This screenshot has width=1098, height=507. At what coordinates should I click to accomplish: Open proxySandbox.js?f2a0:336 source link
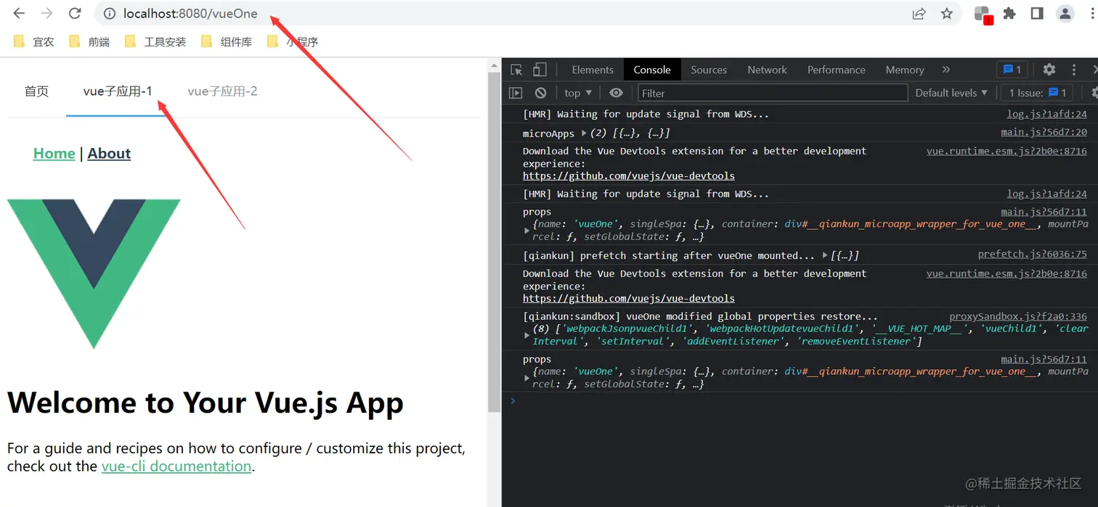pos(1018,316)
